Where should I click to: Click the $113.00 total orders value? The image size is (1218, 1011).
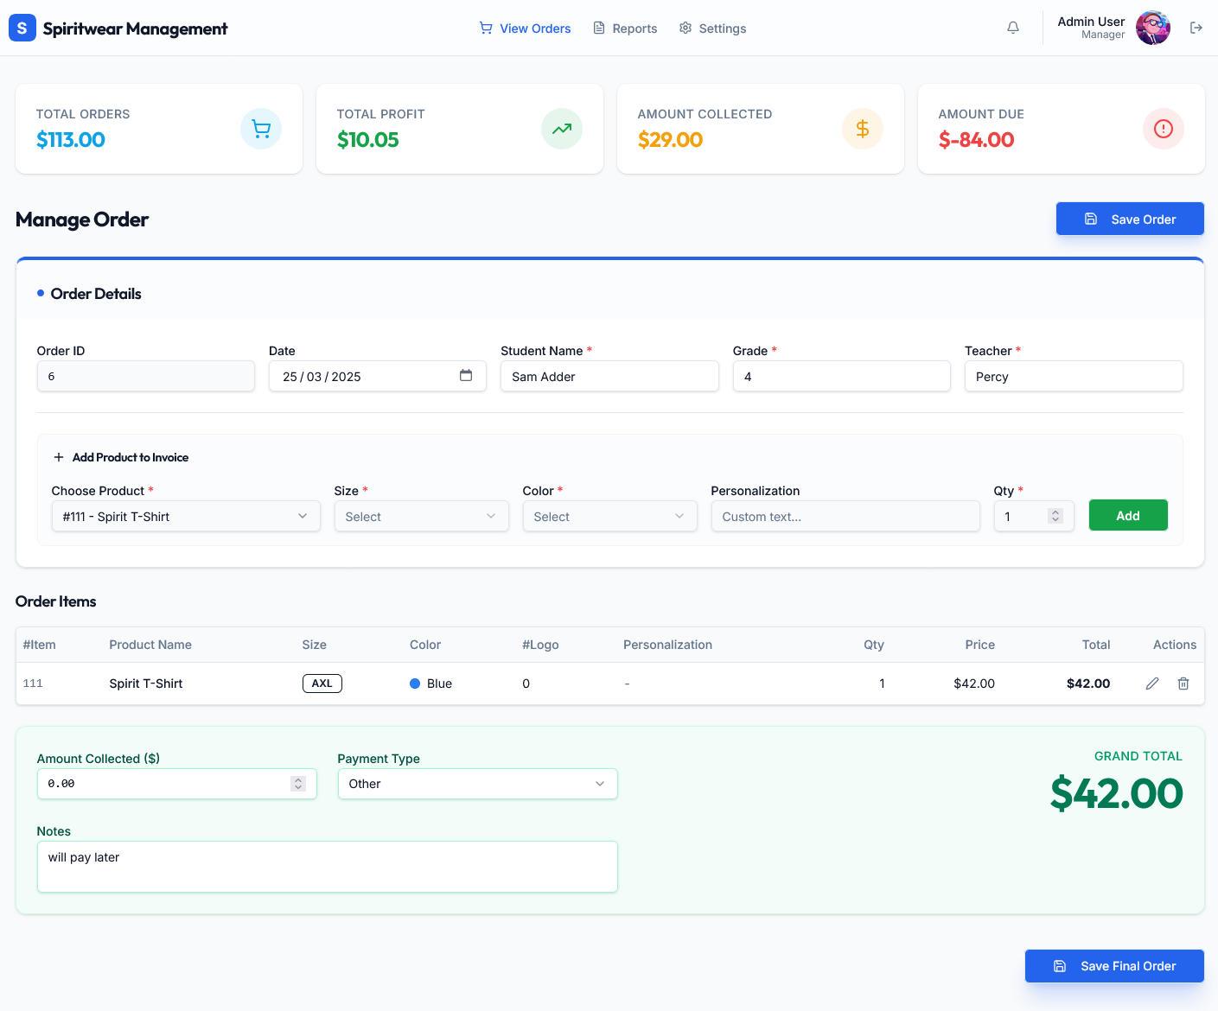coord(71,139)
